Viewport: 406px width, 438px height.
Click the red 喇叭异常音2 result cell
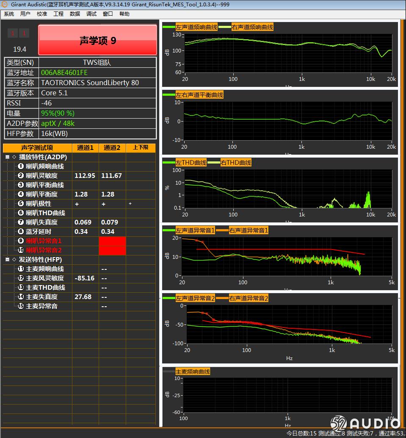click(x=112, y=250)
